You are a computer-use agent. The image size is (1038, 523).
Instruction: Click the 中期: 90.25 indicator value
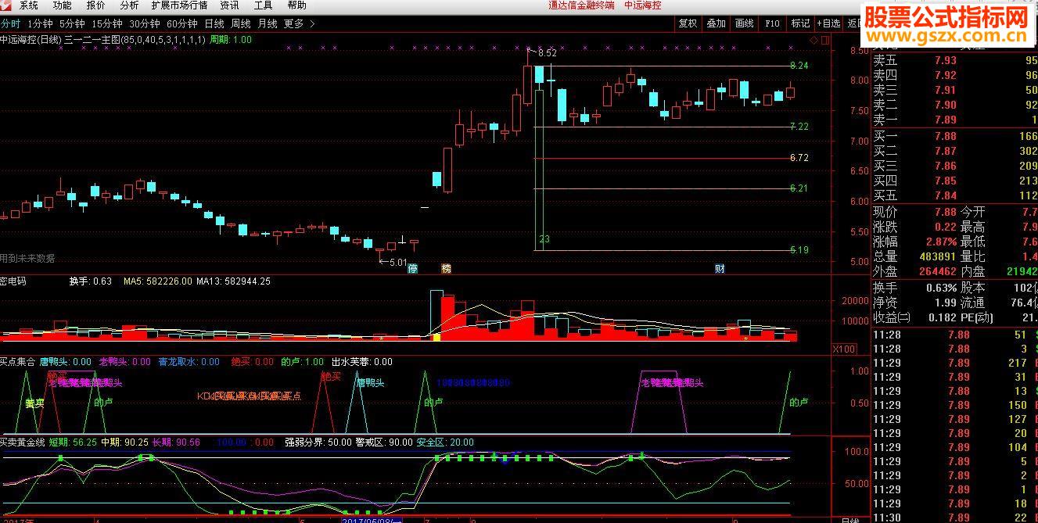pos(125,442)
